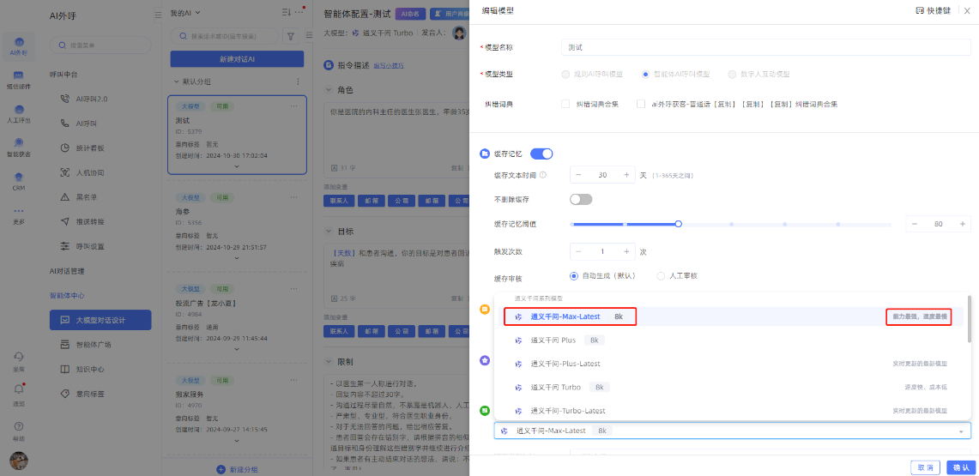This screenshot has height=476, width=979.
Task: Open the 人工呼出 sidebar icon
Action: 18,112
